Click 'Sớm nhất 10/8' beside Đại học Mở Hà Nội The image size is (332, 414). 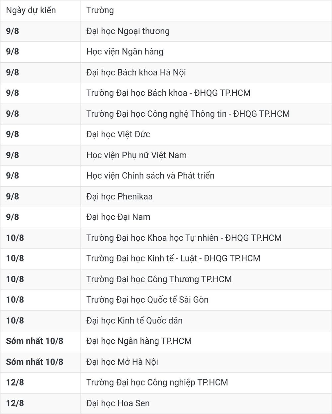(35, 362)
